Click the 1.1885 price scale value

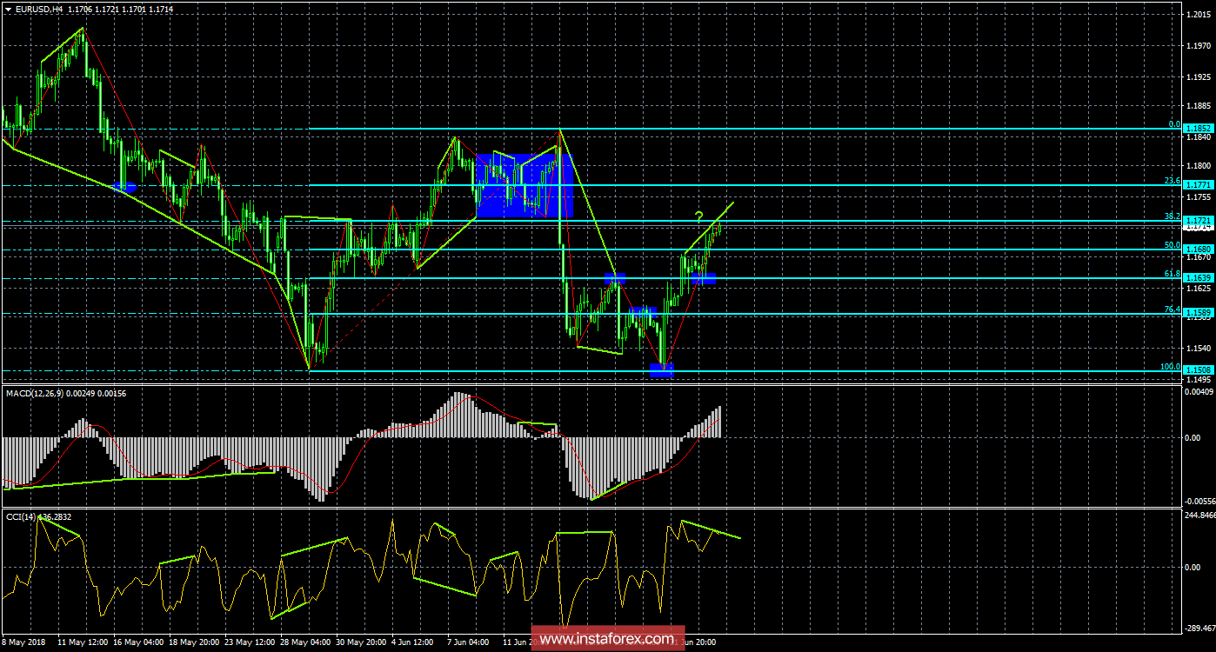coord(1199,106)
